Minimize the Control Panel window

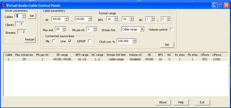pos(215,5)
